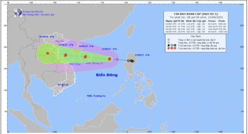Click the TP.HCM city label

(x=63, y=85)
